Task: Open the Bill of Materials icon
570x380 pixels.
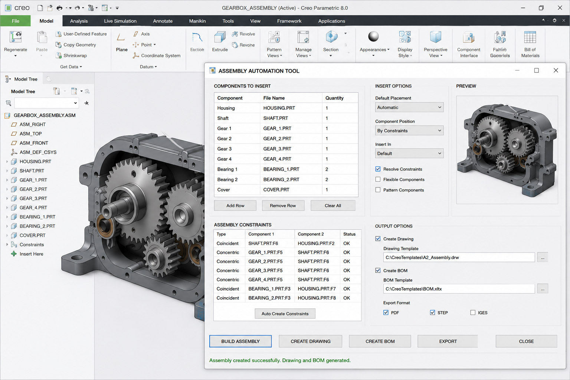Action: tap(530, 37)
